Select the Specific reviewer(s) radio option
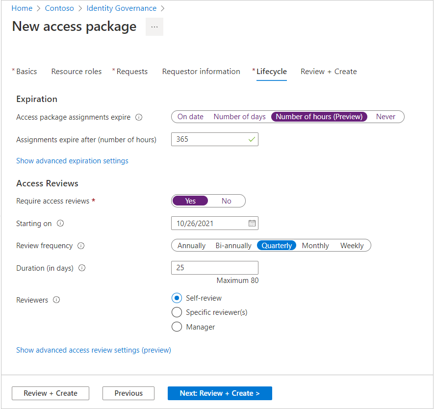Viewport: 435px width, 409px height. pos(177,312)
